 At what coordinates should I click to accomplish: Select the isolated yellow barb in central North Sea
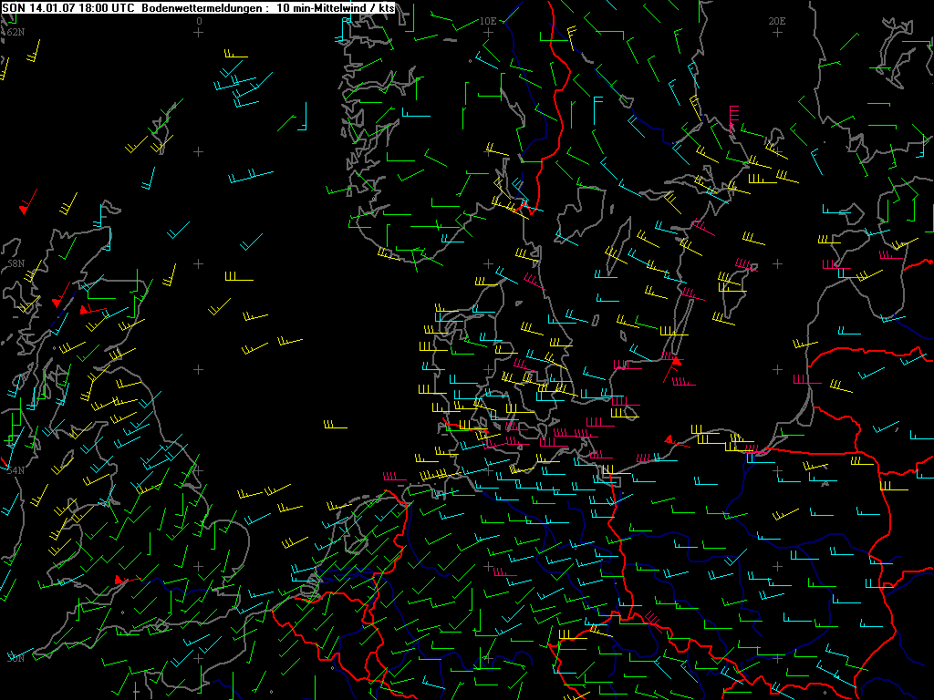[334, 424]
